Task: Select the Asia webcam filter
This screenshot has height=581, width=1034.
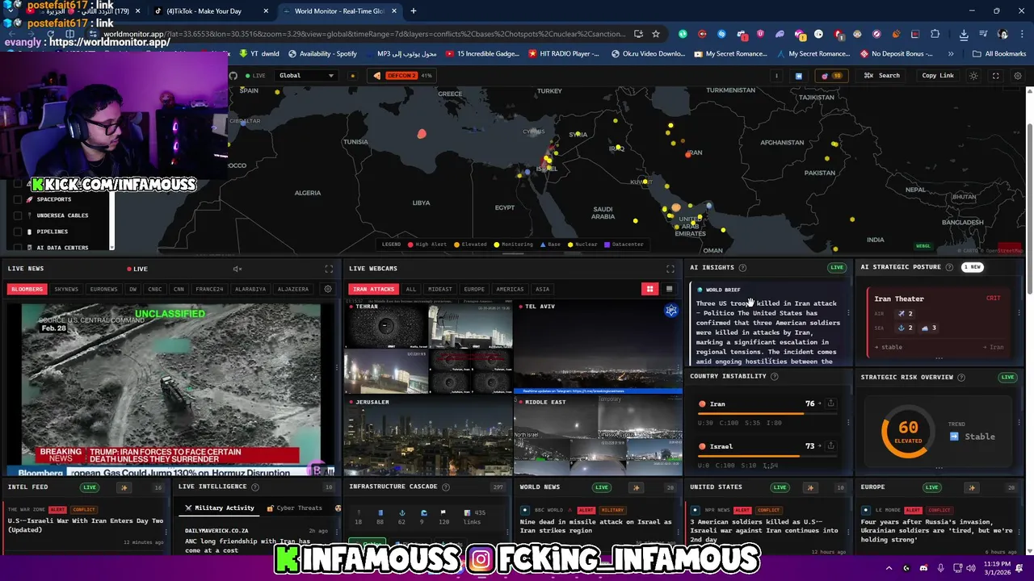Action: pos(542,289)
